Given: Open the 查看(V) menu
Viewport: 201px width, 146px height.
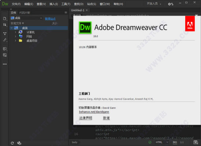Looking at the screenshot, I should coord(41,4).
